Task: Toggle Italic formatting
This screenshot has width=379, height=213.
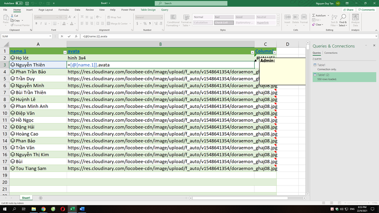Action: [41, 24]
